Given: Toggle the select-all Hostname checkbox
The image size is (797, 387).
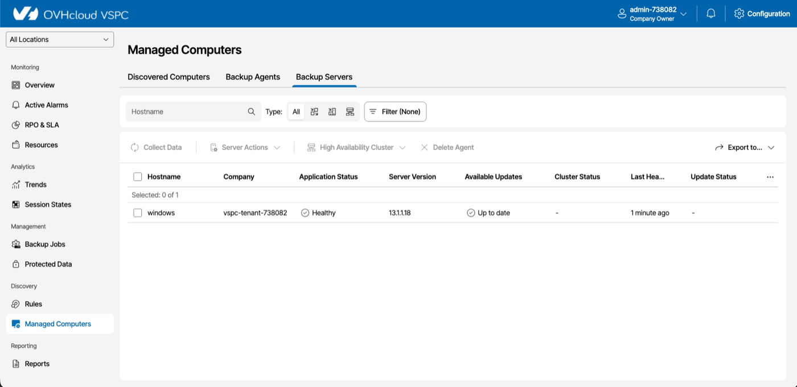Looking at the screenshot, I should pyautogui.click(x=137, y=177).
